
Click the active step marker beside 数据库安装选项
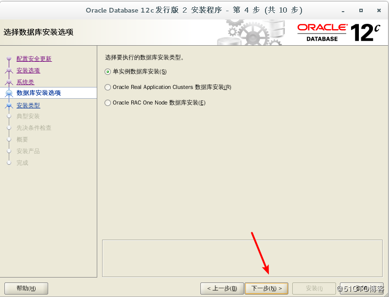tap(9, 93)
